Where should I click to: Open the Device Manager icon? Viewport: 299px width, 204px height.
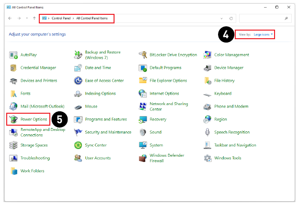point(207,68)
